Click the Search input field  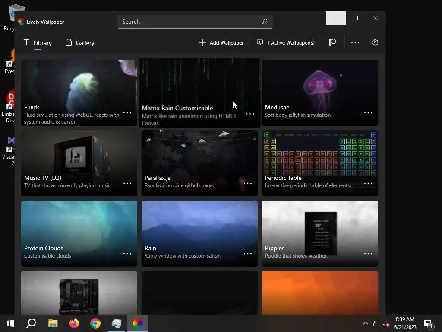[x=195, y=22]
